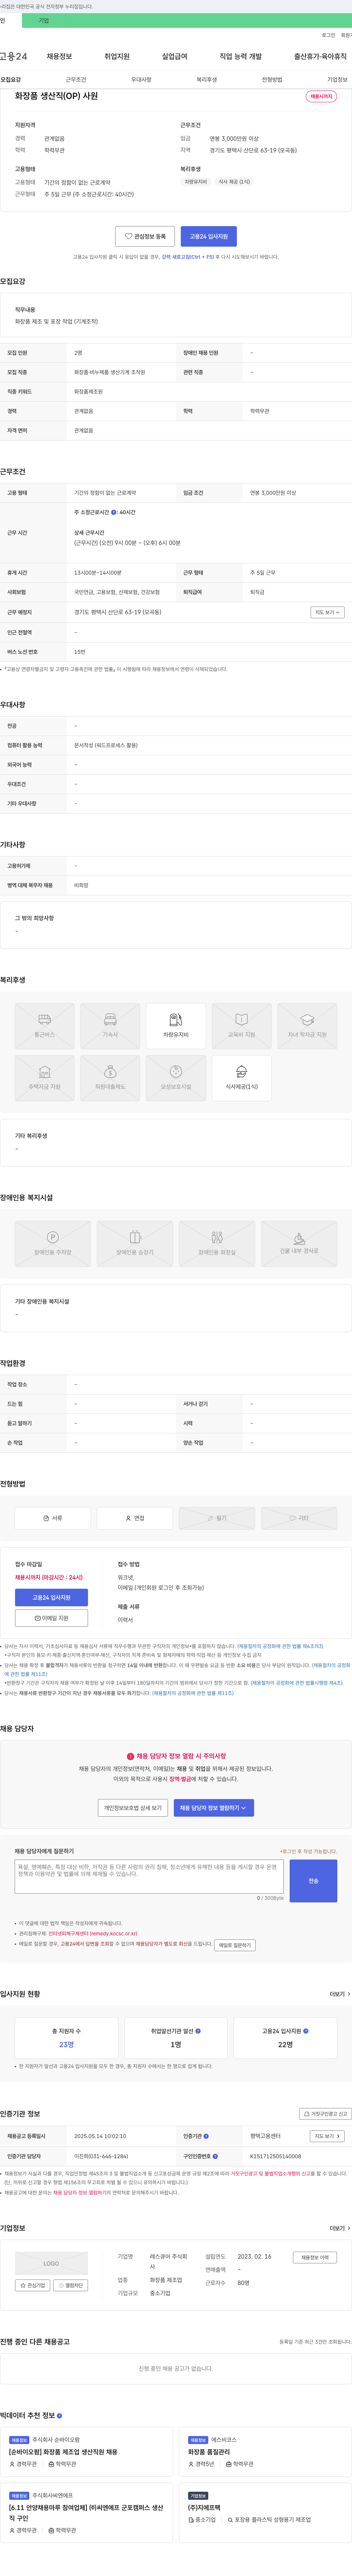Click the 장애인용 화장실 icon
This screenshot has width=352, height=2576.
[217, 1243]
